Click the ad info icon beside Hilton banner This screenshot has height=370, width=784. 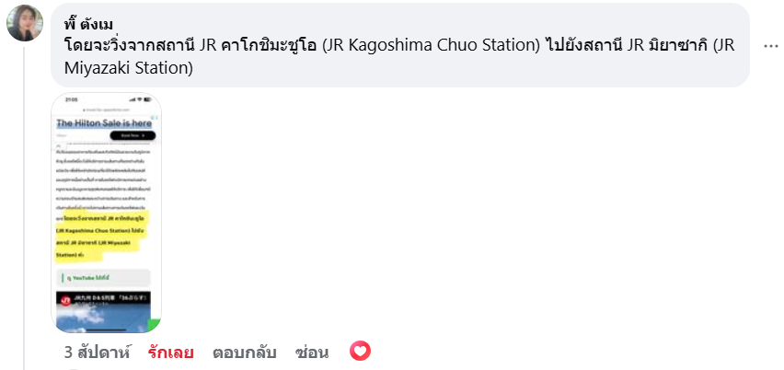tap(156, 118)
